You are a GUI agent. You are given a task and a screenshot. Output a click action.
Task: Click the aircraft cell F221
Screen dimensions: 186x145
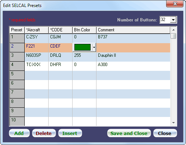coord(36,48)
